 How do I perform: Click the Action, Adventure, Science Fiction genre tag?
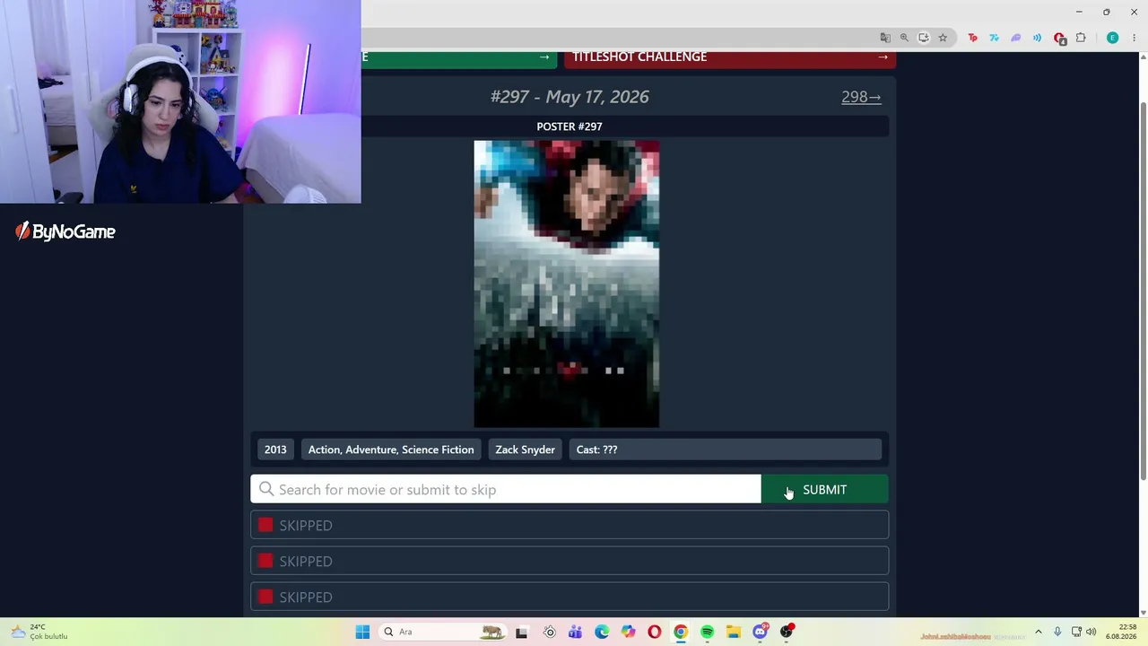[x=391, y=450]
